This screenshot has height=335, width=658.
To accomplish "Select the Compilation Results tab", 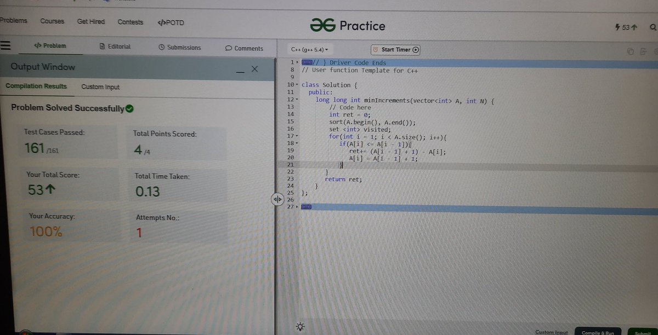I will coord(36,86).
